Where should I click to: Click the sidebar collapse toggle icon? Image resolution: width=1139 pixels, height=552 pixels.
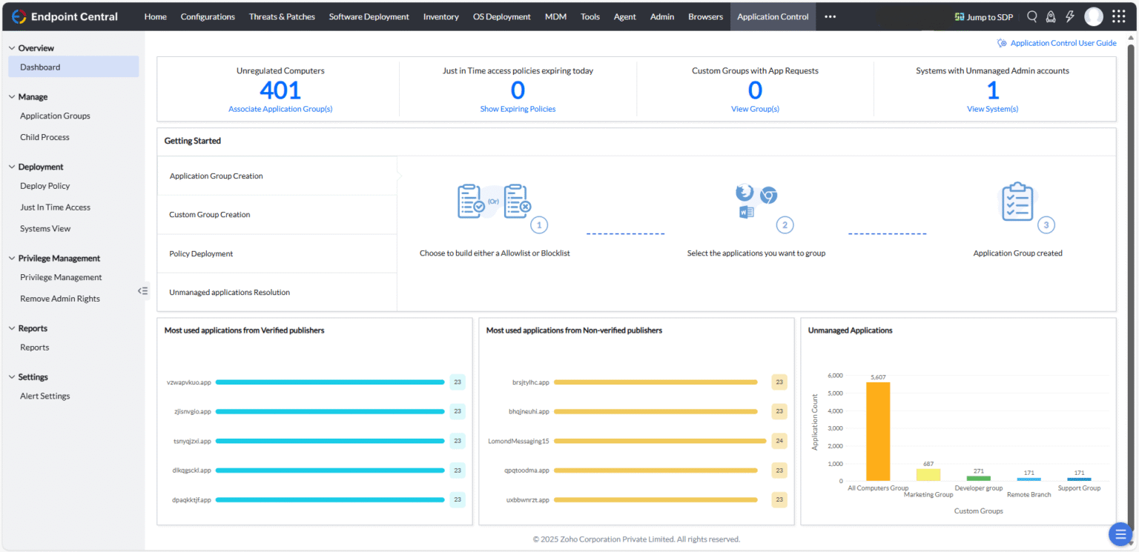pos(143,290)
